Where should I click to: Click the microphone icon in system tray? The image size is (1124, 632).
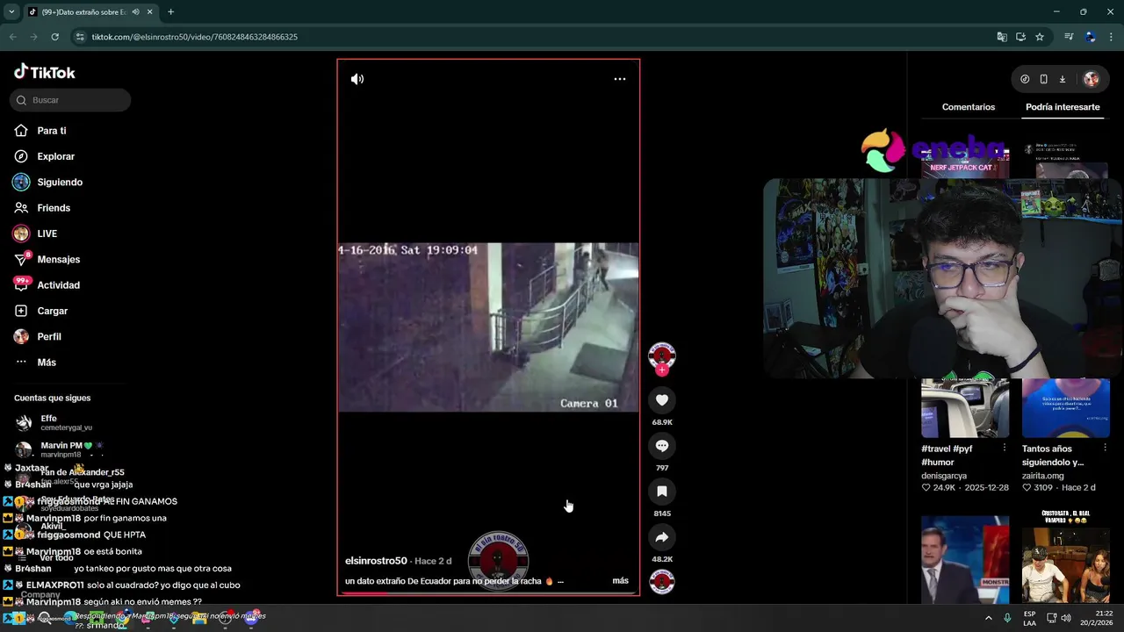point(1007,618)
